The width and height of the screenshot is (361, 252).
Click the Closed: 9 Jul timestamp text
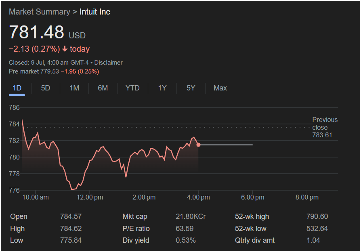[x=48, y=63]
